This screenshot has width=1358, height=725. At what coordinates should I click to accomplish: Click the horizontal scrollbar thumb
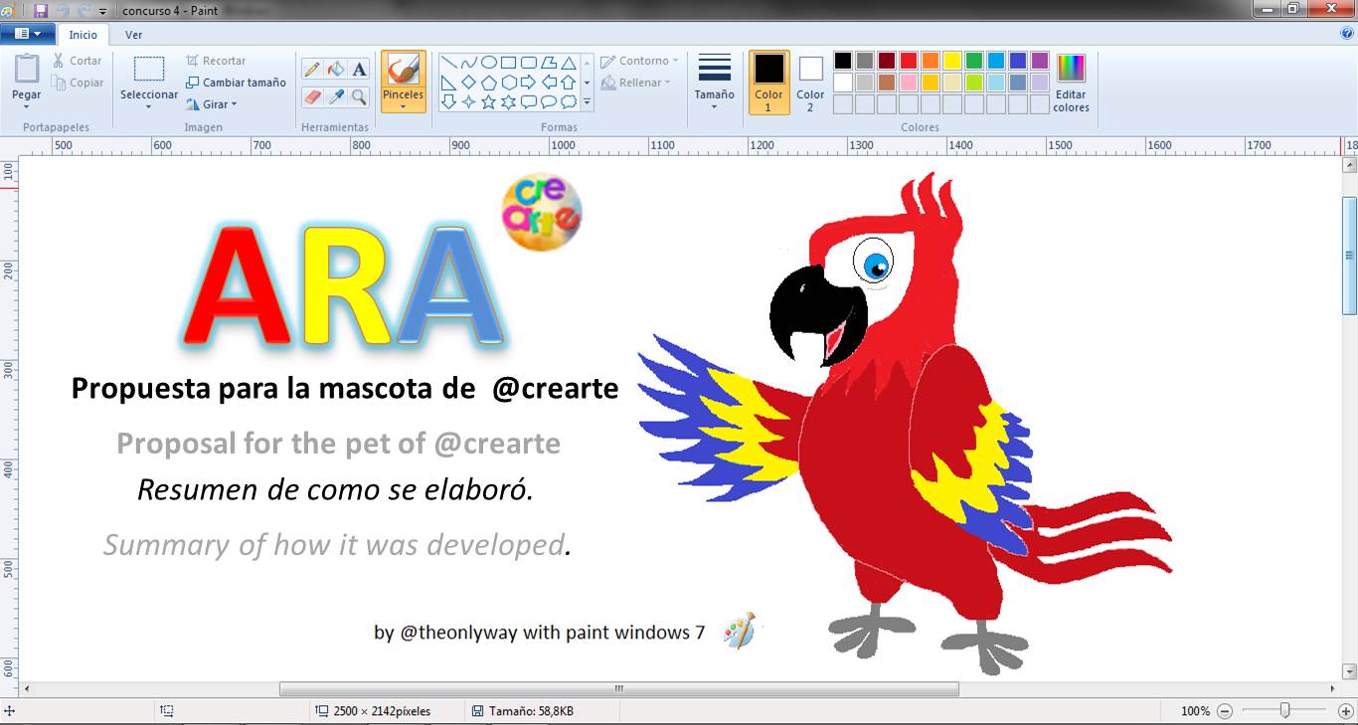coord(618,688)
